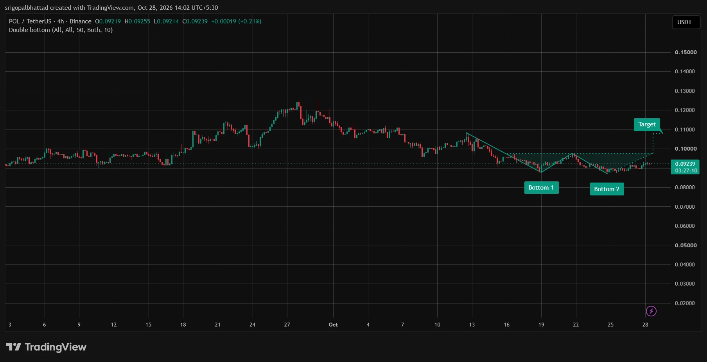Click date 3 on the time axis
The height and width of the screenshot is (362, 707).
click(10, 325)
